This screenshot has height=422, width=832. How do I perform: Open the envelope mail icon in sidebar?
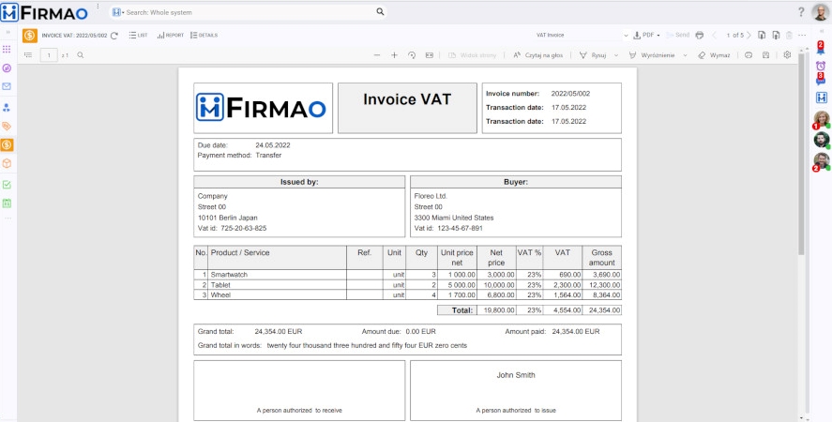pyautogui.click(x=7, y=86)
